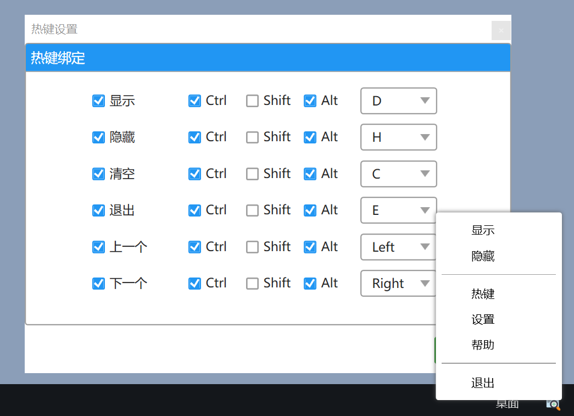Select 帮助 in the context menu
The image size is (574, 416).
pos(483,345)
